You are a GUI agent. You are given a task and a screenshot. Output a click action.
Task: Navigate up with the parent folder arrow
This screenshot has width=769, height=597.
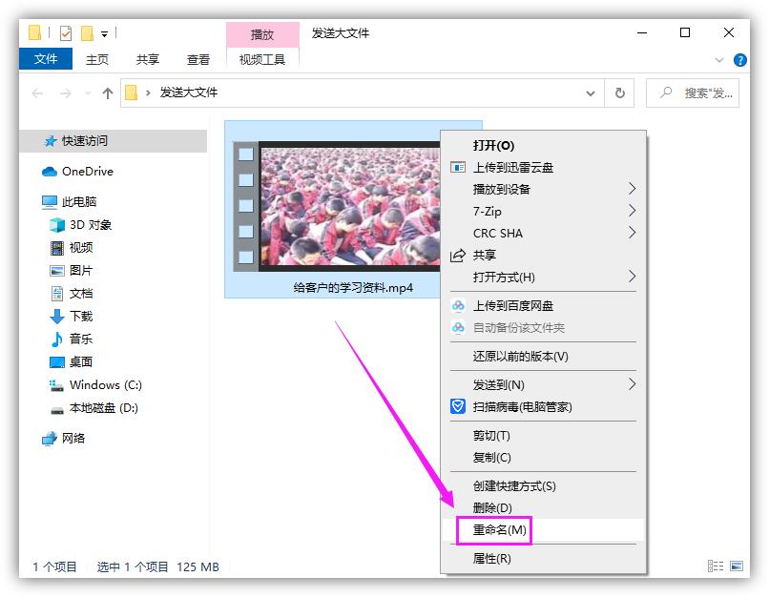pyautogui.click(x=108, y=93)
